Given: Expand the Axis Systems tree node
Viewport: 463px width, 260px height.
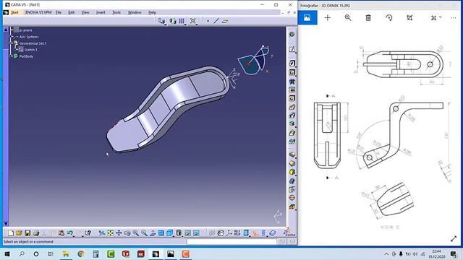Looking at the screenshot, I should click(x=12, y=37).
